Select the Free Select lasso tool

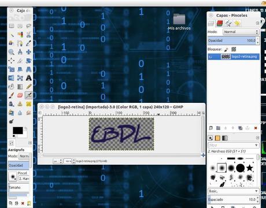28,26
